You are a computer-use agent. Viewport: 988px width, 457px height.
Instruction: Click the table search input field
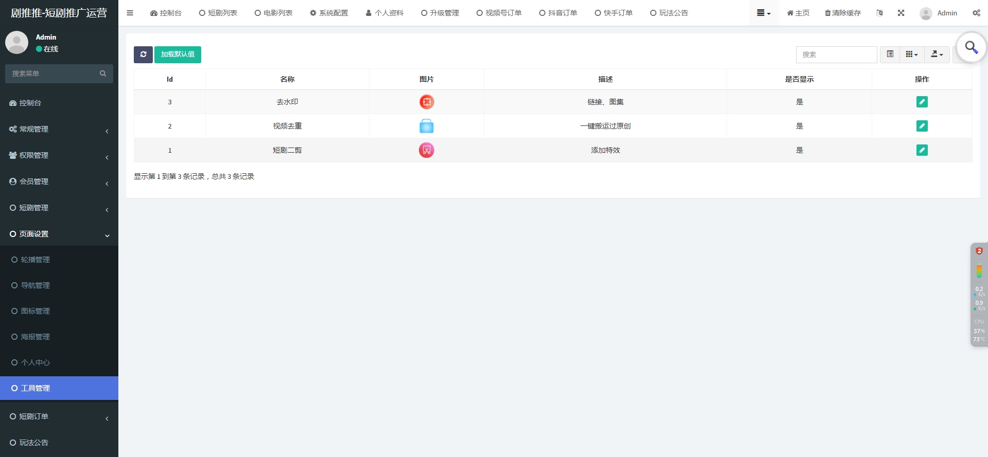pyautogui.click(x=836, y=54)
